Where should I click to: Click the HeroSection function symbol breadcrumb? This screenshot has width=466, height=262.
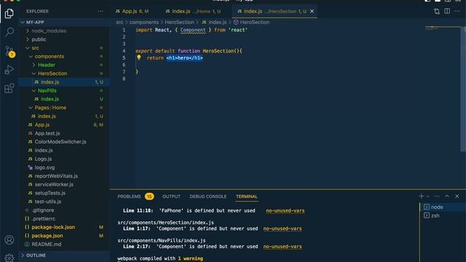point(251,23)
